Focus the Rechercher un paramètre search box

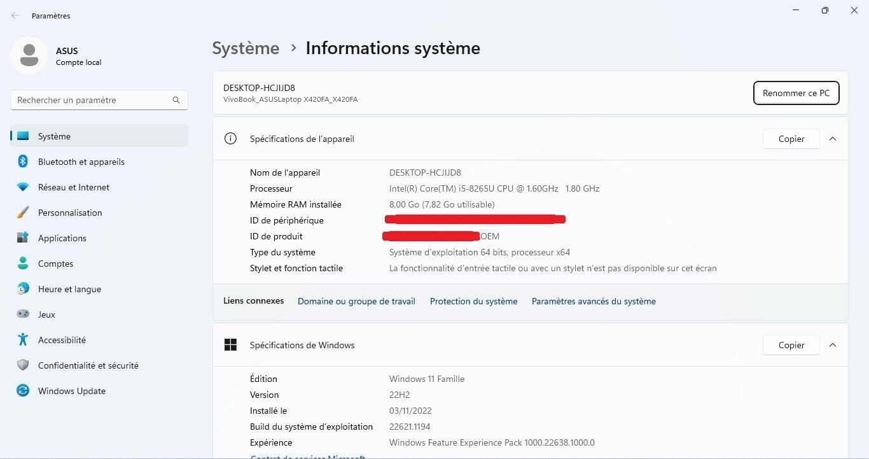tap(99, 100)
